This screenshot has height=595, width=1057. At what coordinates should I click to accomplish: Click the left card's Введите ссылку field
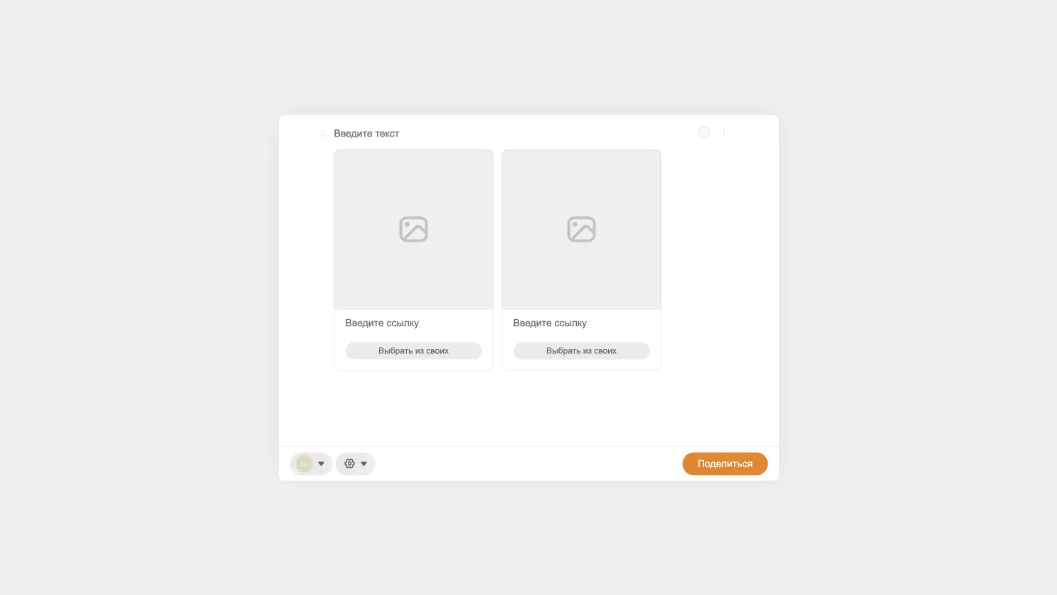coord(413,323)
